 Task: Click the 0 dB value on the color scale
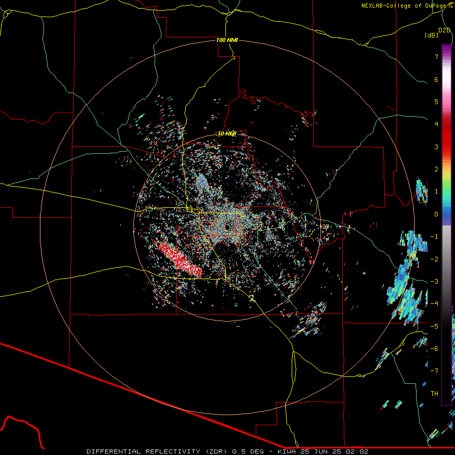tap(436, 214)
